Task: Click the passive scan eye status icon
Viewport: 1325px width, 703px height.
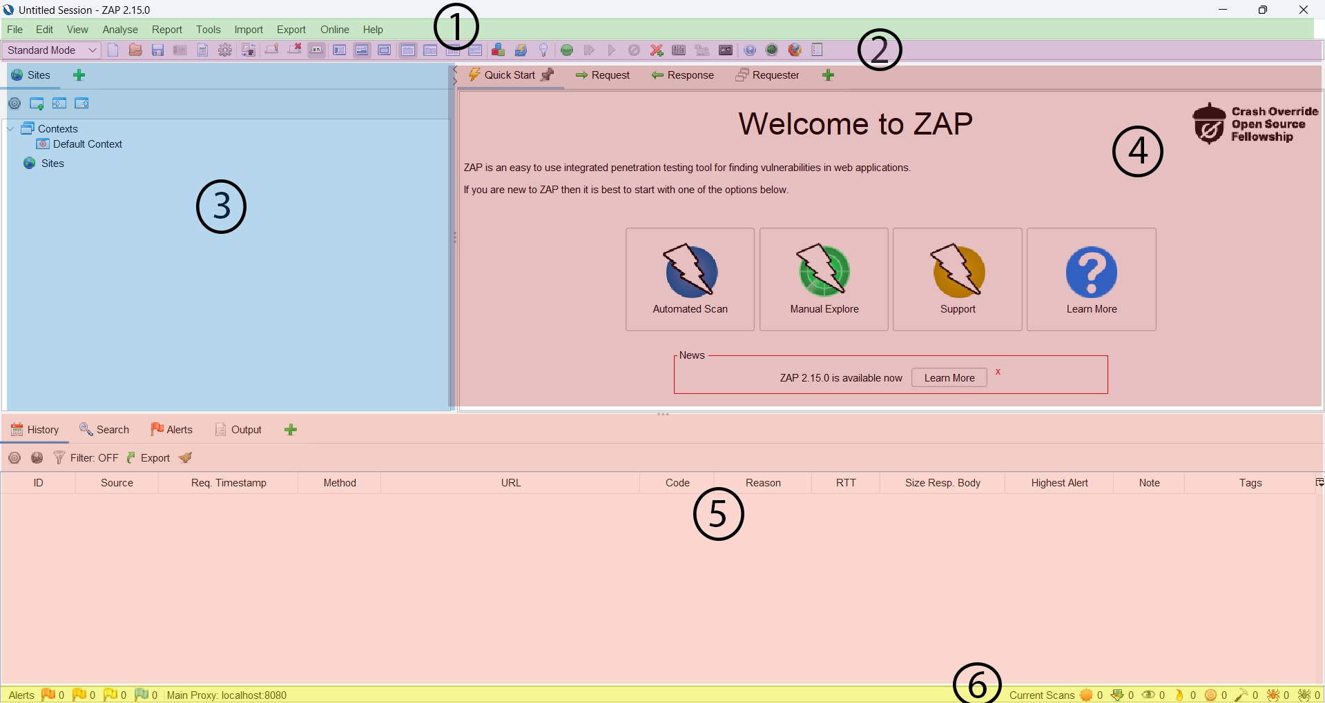Action: click(1149, 695)
